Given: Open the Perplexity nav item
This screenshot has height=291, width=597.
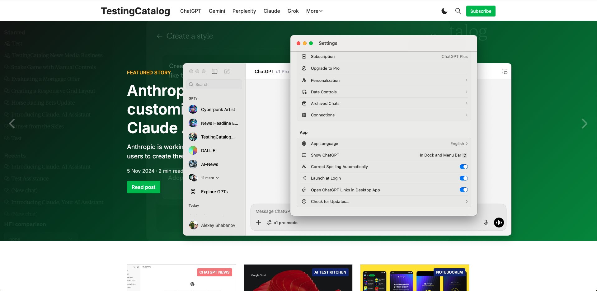Looking at the screenshot, I should point(244,11).
